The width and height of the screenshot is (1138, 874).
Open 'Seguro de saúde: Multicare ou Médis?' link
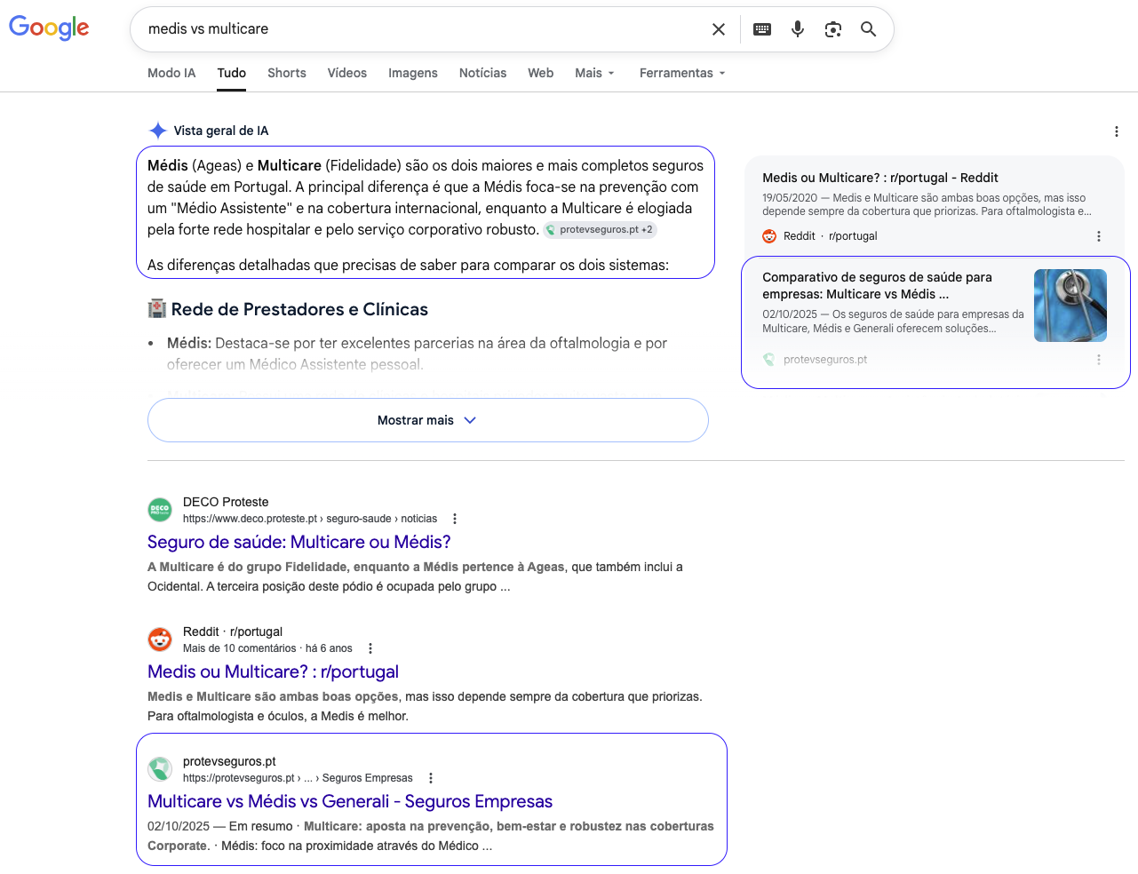299,542
